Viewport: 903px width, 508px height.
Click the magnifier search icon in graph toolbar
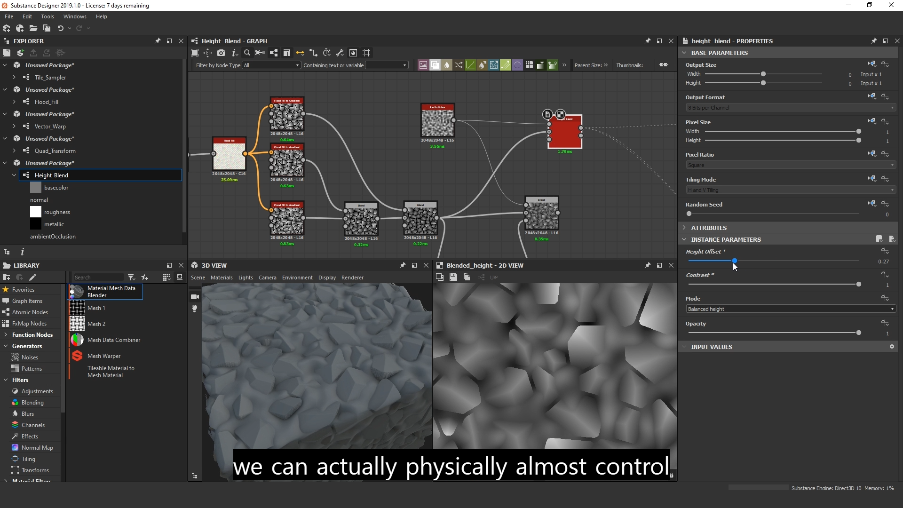pyautogui.click(x=247, y=53)
